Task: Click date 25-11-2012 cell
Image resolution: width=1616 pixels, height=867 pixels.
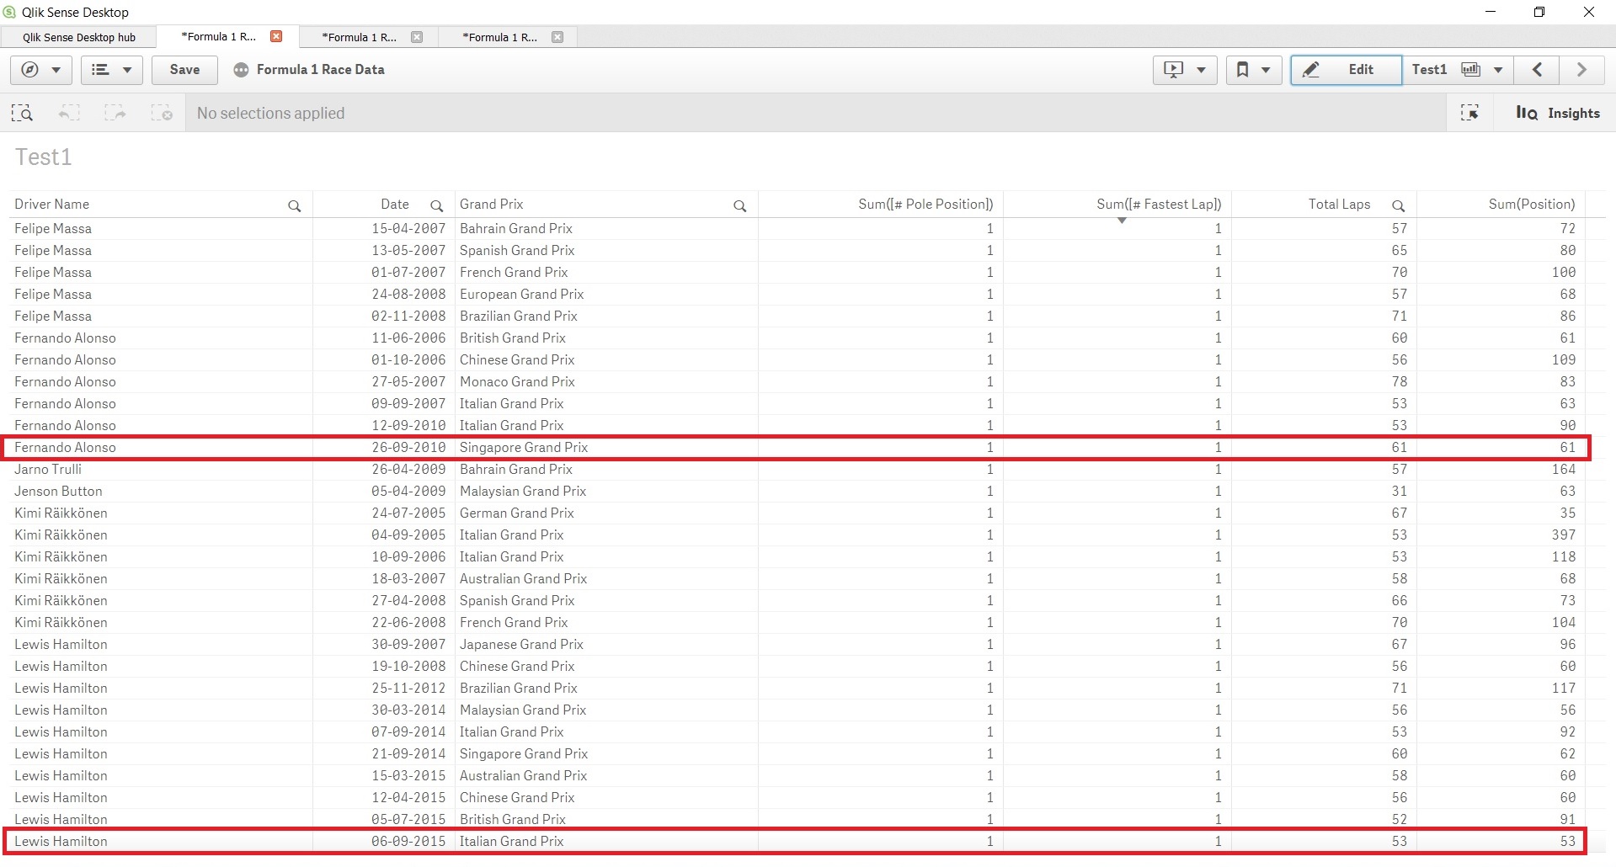Action: [384, 689]
